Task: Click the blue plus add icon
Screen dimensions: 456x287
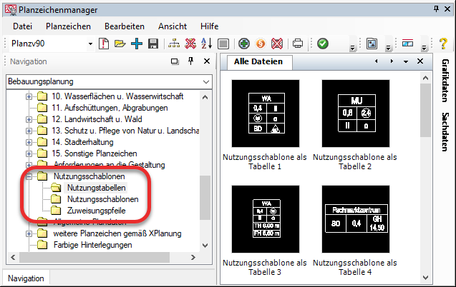Action: pos(137,44)
